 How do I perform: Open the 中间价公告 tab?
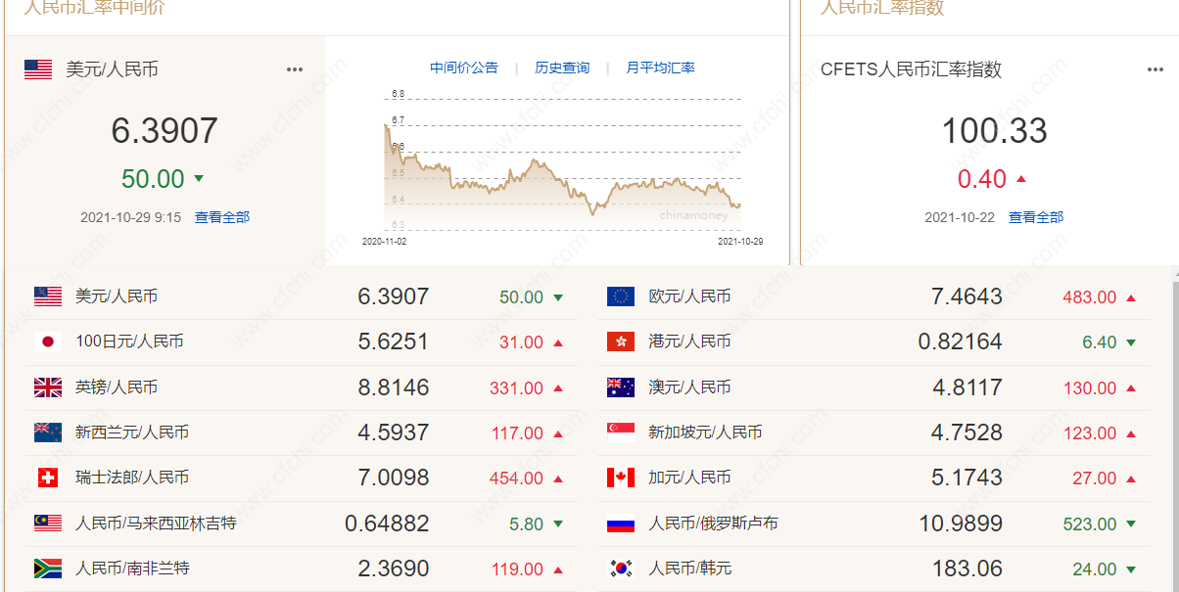[x=464, y=68]
